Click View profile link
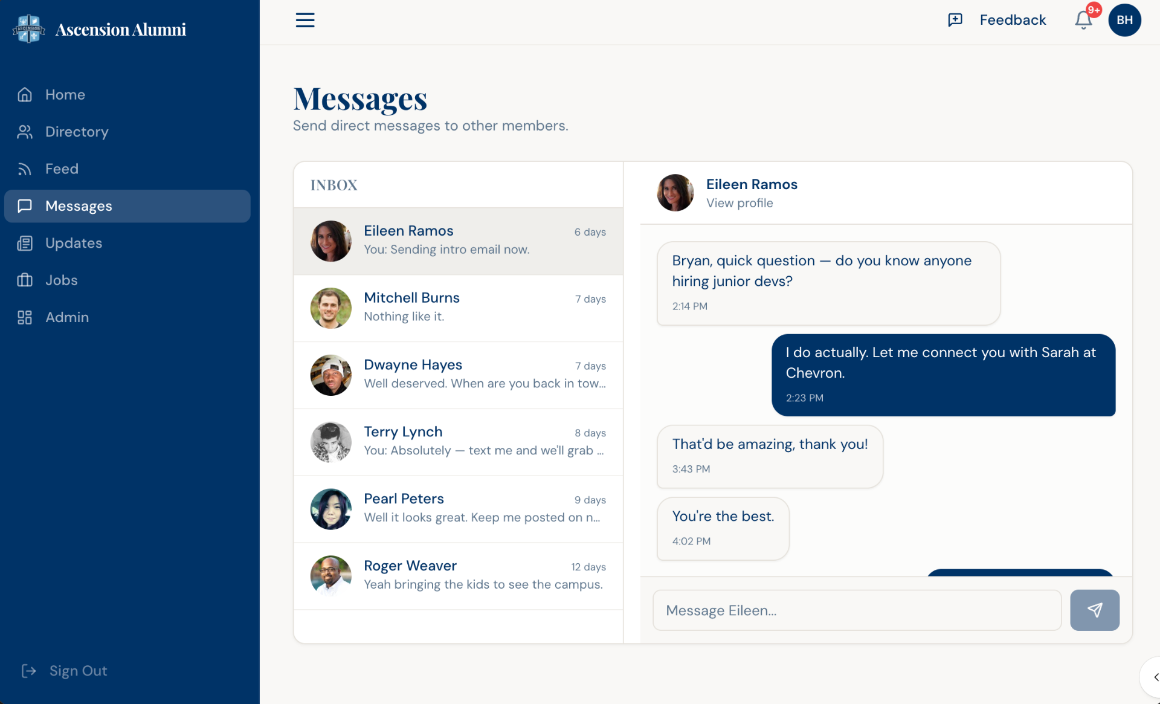 (x=739, y=203)
